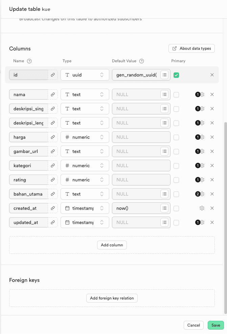
Task: Open About data types link
Action: [x=191, y=48]
